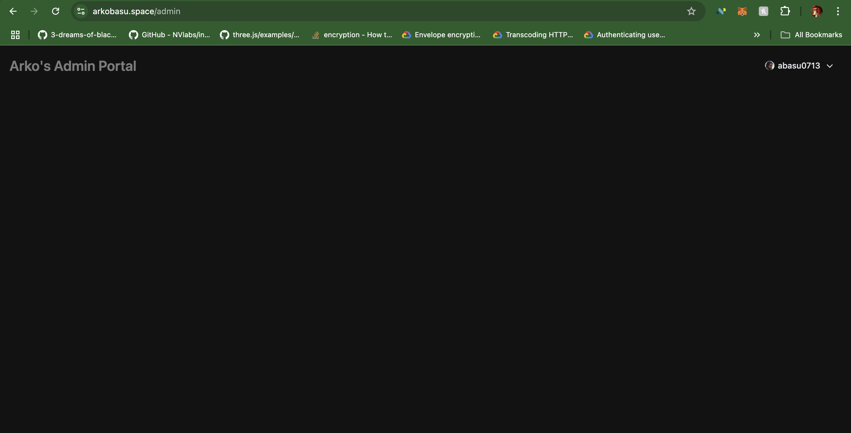The width and height of the screenshot is (851, 433).
Task: Reload the arkobasu.space page
Action: pyautogui.click(x=56, y=11)
